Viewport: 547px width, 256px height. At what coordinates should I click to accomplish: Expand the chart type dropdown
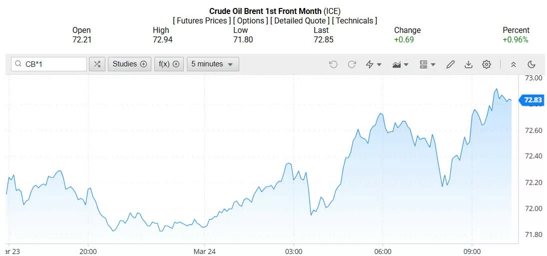point(401,64)
